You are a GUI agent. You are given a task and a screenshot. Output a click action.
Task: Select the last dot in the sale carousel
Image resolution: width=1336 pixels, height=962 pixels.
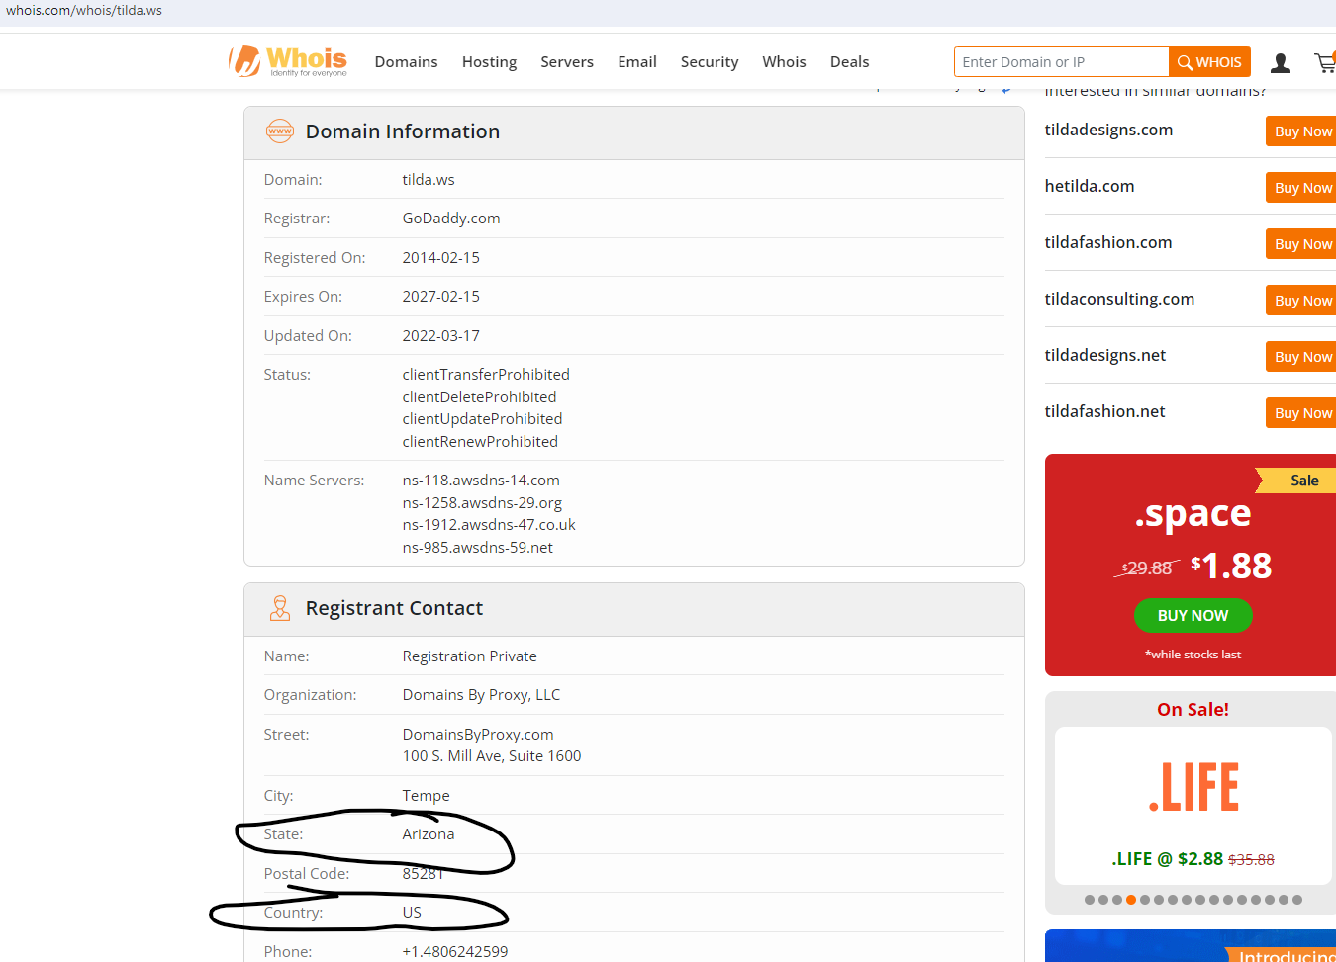click(x=1297, y=900)
